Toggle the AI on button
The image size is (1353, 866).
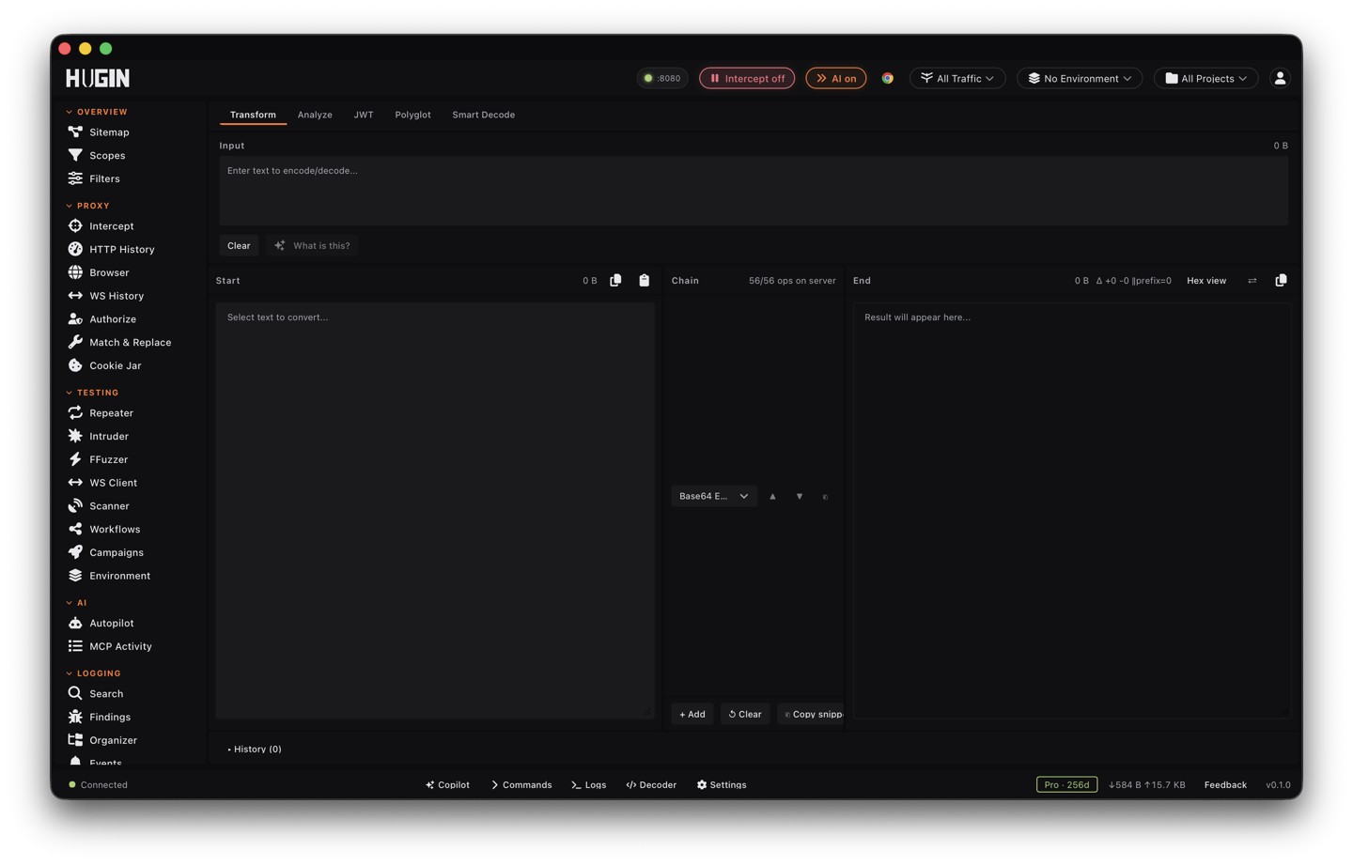836,78
